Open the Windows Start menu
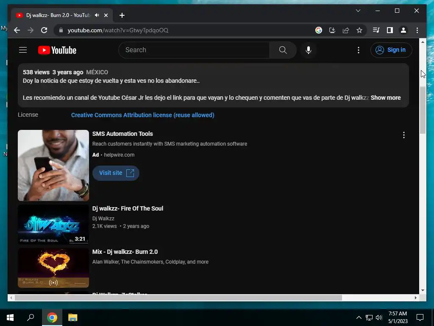This screenshot has width=434, height=326. [x=10, y=318]
